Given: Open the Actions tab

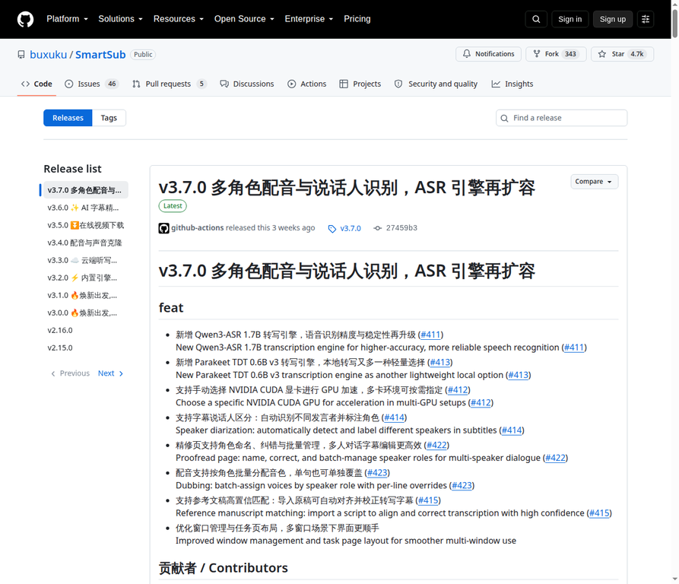Looking at the screenshot, I should tap(307, 84).
